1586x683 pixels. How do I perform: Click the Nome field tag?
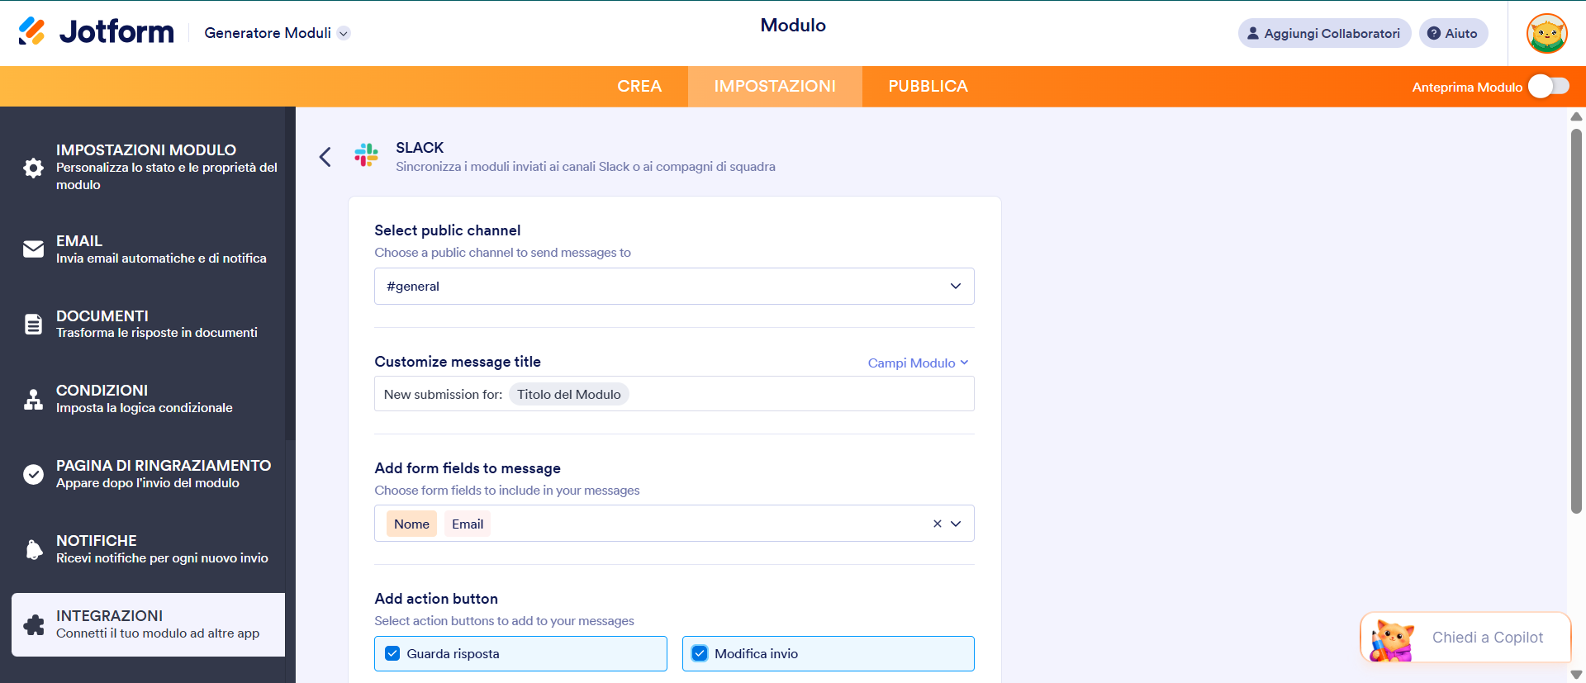pos(411,524)
